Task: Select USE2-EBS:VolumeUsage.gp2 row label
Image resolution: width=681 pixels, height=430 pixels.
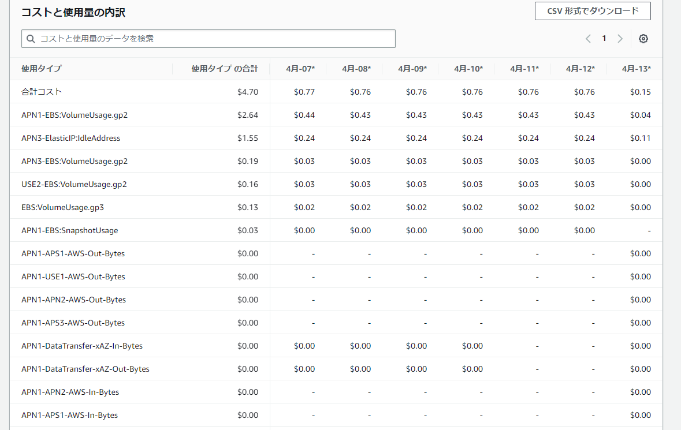Action: 75,184
